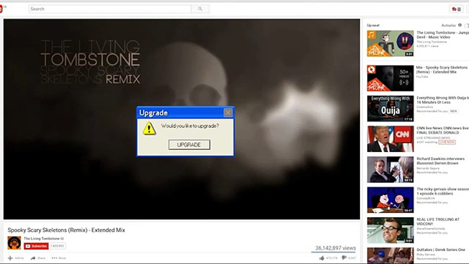The image size is (469, 264).
Task: Open the upload menu button at top right
Action: point(456,9)
